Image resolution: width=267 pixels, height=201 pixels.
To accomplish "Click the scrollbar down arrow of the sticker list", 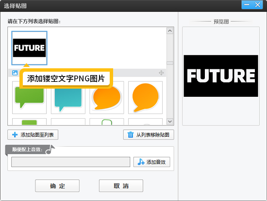I will [x=170, y=122].
